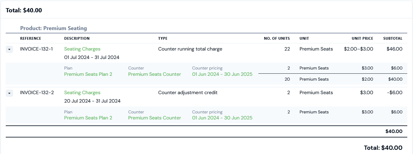Open Premium Seats Counter under INVOICE-132-1

tap(155, 74)
